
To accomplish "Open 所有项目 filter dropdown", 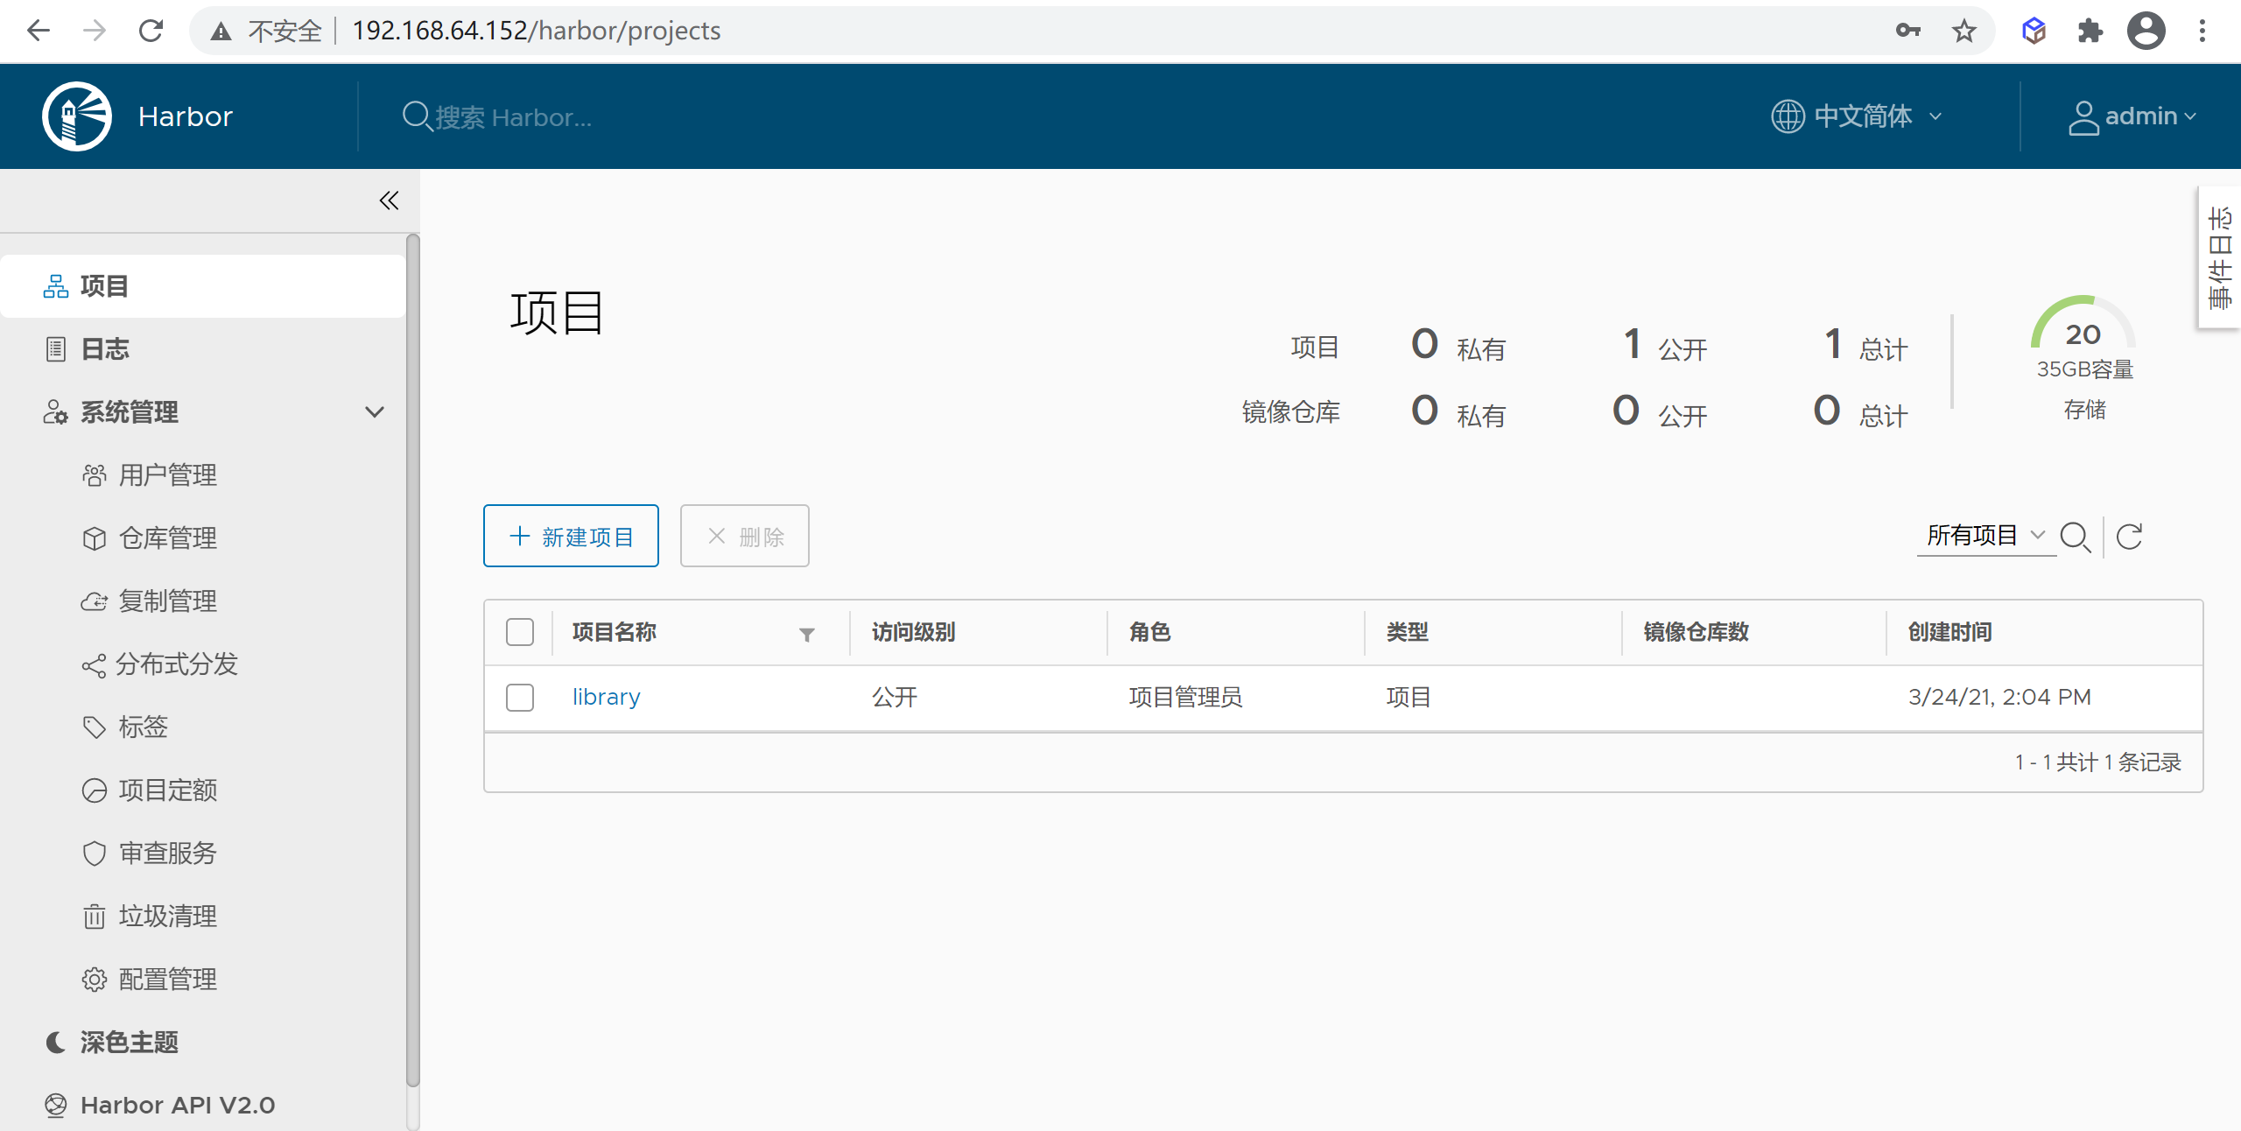I will [1985, 536].
